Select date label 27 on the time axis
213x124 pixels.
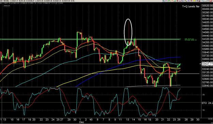point(62,120)
